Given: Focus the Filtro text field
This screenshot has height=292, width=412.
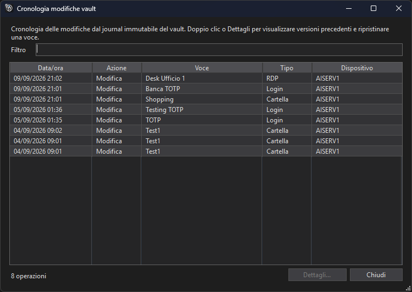Looking at the screenshot, I should click(219, 49).
